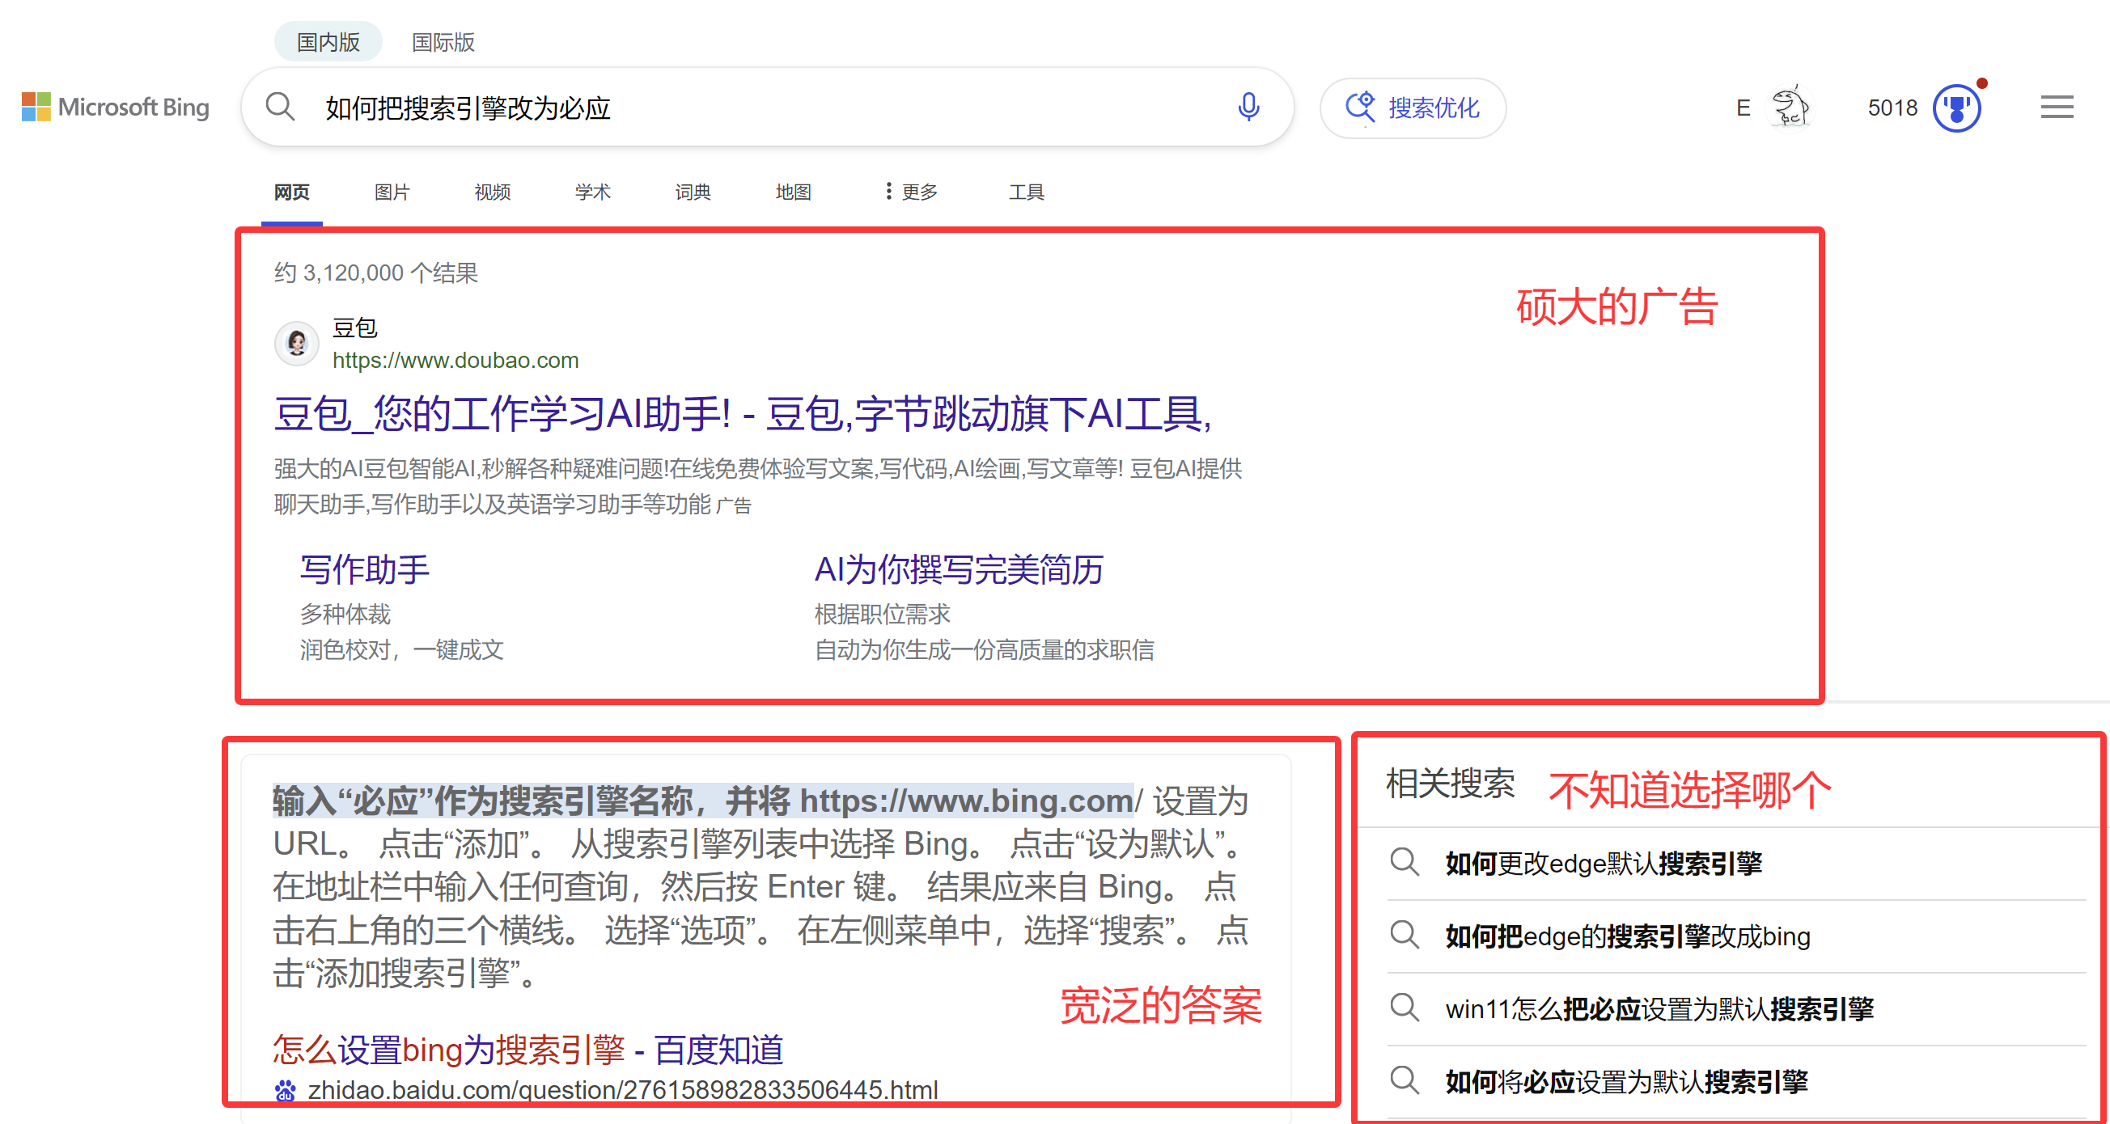Expand the hamburger menu at top right

[x=2057, y=107]
